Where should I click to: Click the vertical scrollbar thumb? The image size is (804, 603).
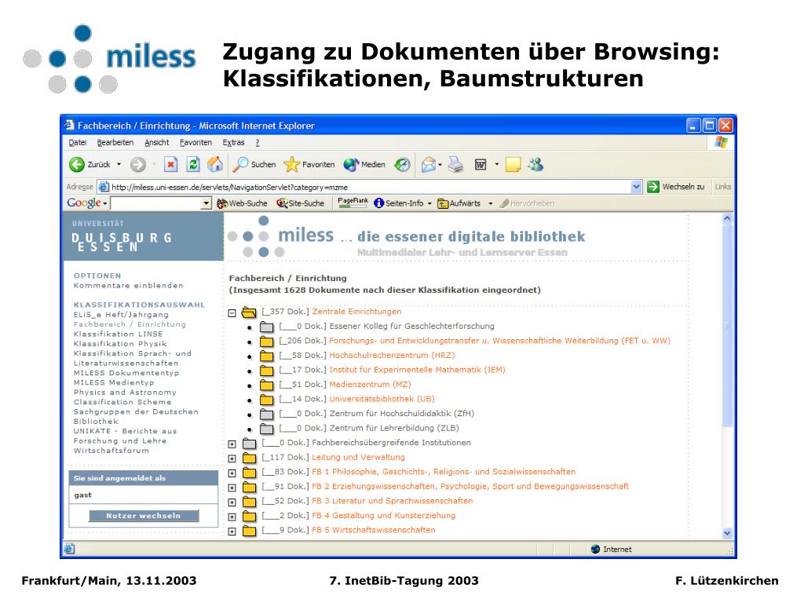coord(727,325)
